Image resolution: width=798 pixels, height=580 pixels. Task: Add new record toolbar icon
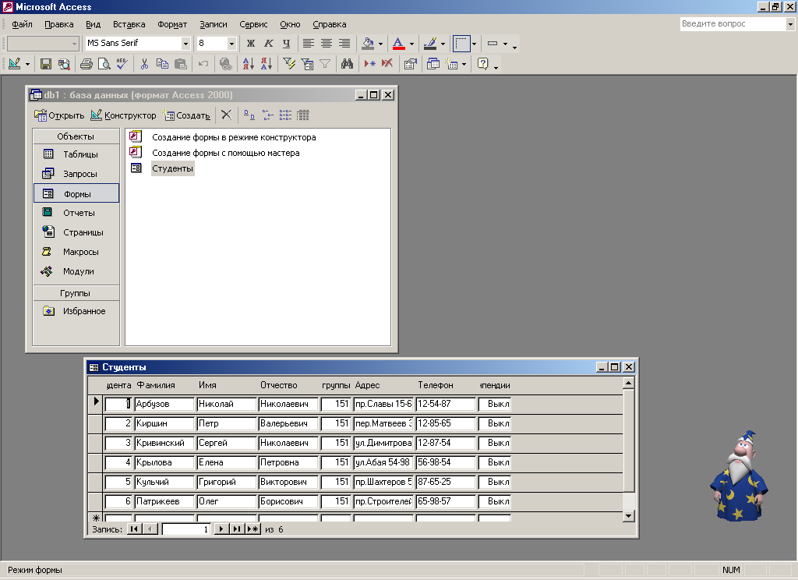pyautogui.click(x=370, y=64)
